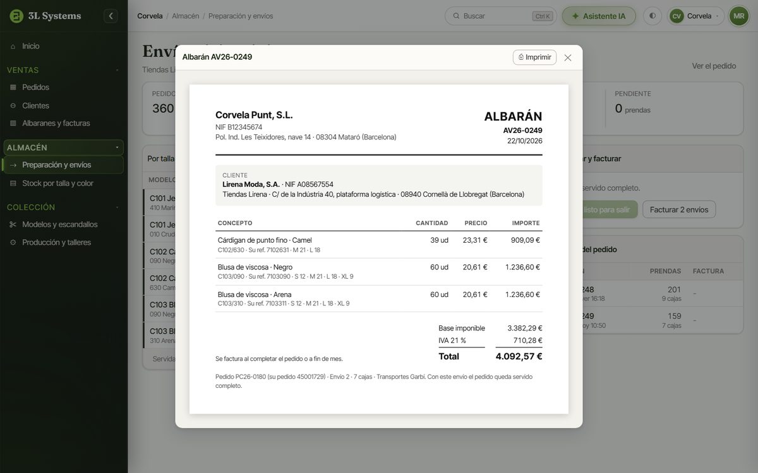This screenshot has height=473, width=758.
Task: Click the NIF B12345674 text
Action: click(x=239, y=127)
